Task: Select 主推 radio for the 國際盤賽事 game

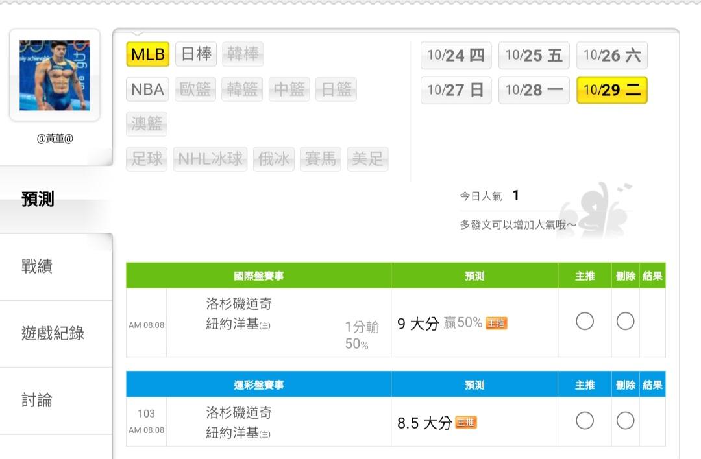Action: pos(585,321)
